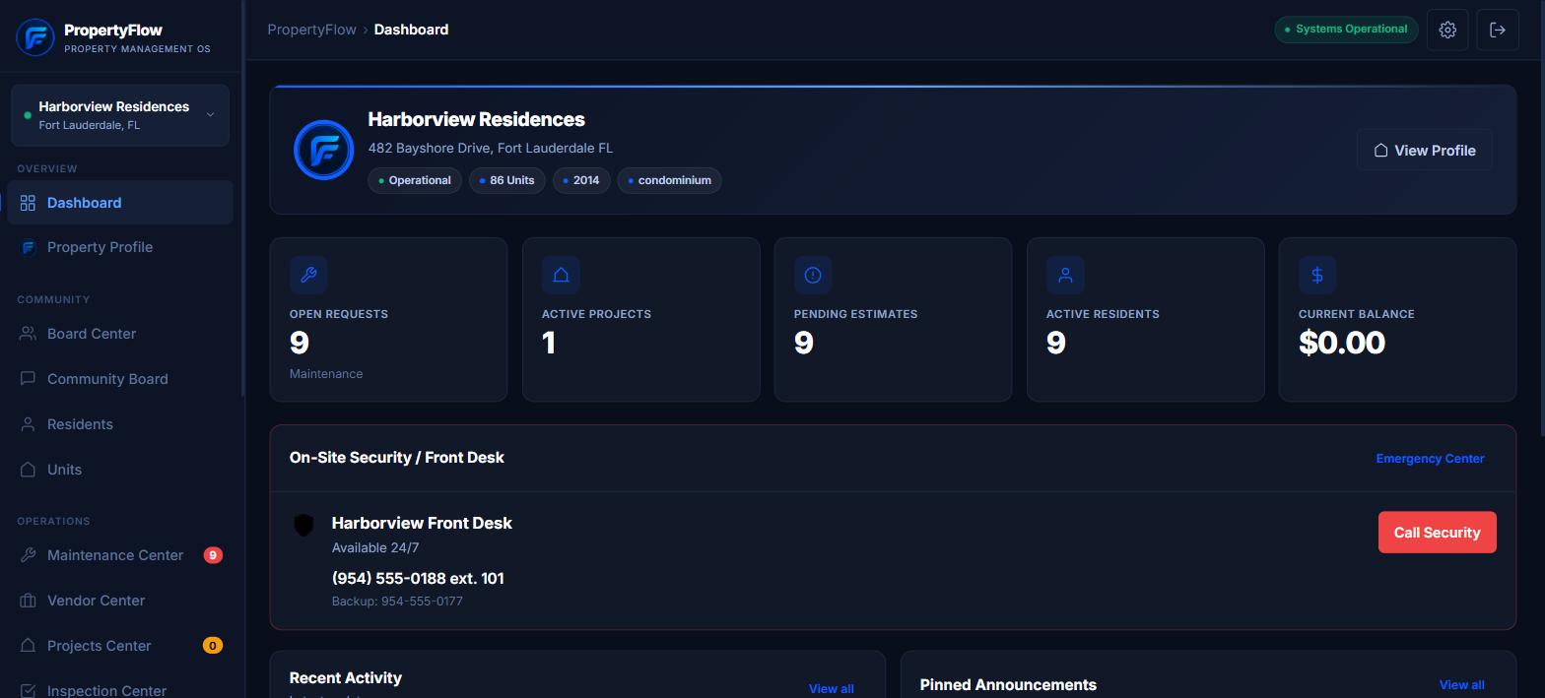
Task: Click the sidebar vertical scrollbar
Action: (242, 199)
